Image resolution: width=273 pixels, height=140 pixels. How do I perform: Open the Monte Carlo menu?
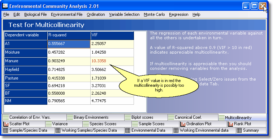154,14
